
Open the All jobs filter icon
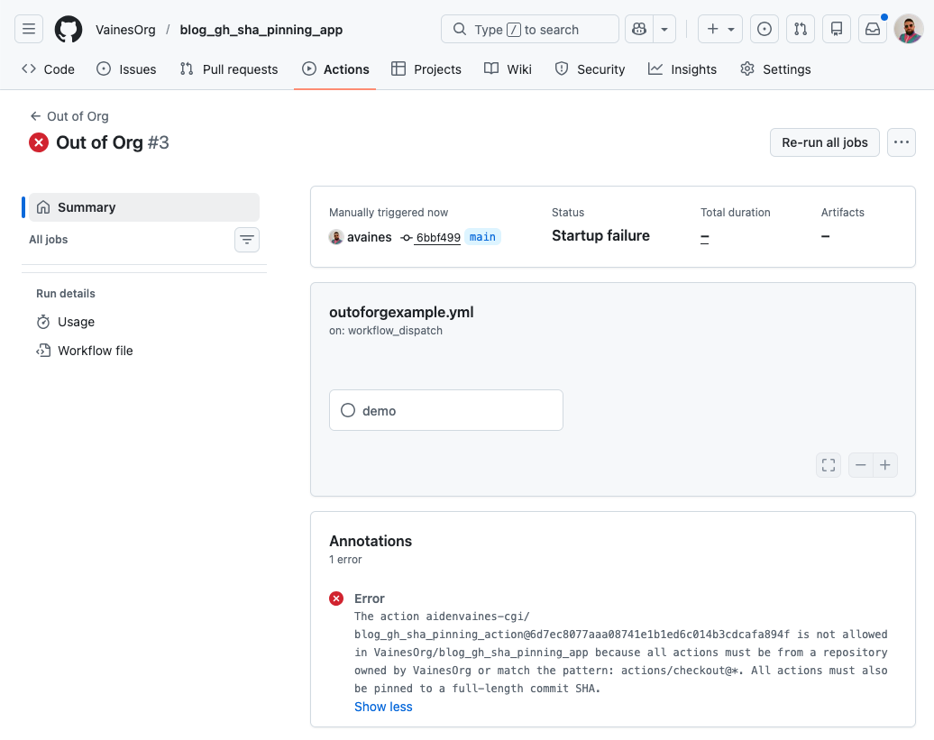pyautogui.click(x=247, y=240)
